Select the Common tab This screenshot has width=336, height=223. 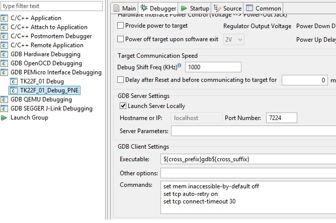pyautogui.click(x=264, y=9)
